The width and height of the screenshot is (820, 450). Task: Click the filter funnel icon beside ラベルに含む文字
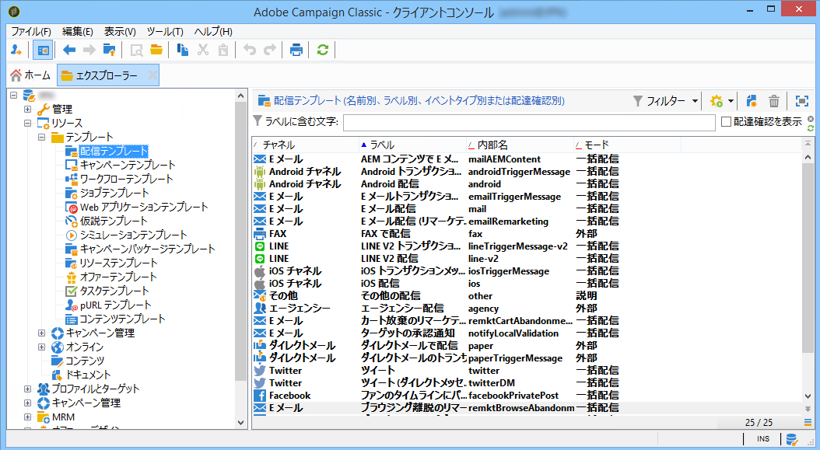coord(258,121)
